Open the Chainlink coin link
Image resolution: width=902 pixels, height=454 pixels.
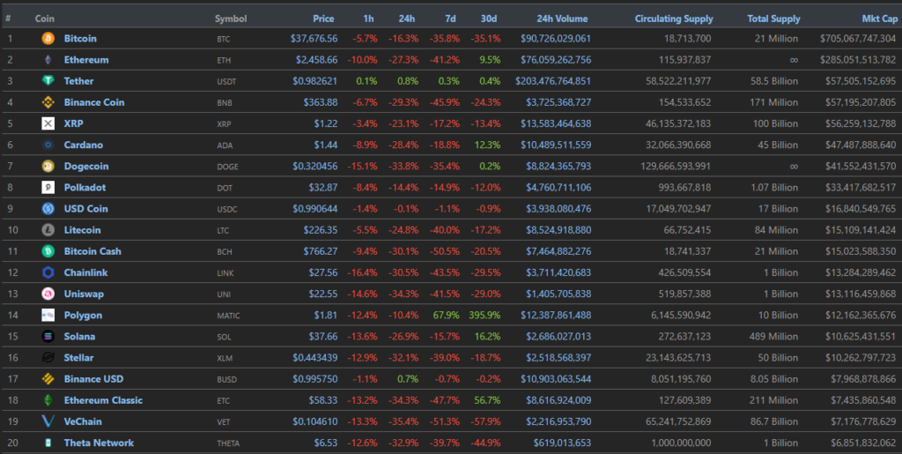coord(85,272)
